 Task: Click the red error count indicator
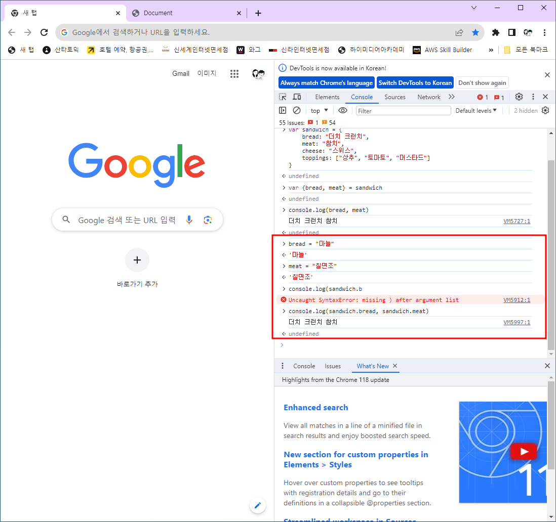pyautogui.click(x=483, y=97)
